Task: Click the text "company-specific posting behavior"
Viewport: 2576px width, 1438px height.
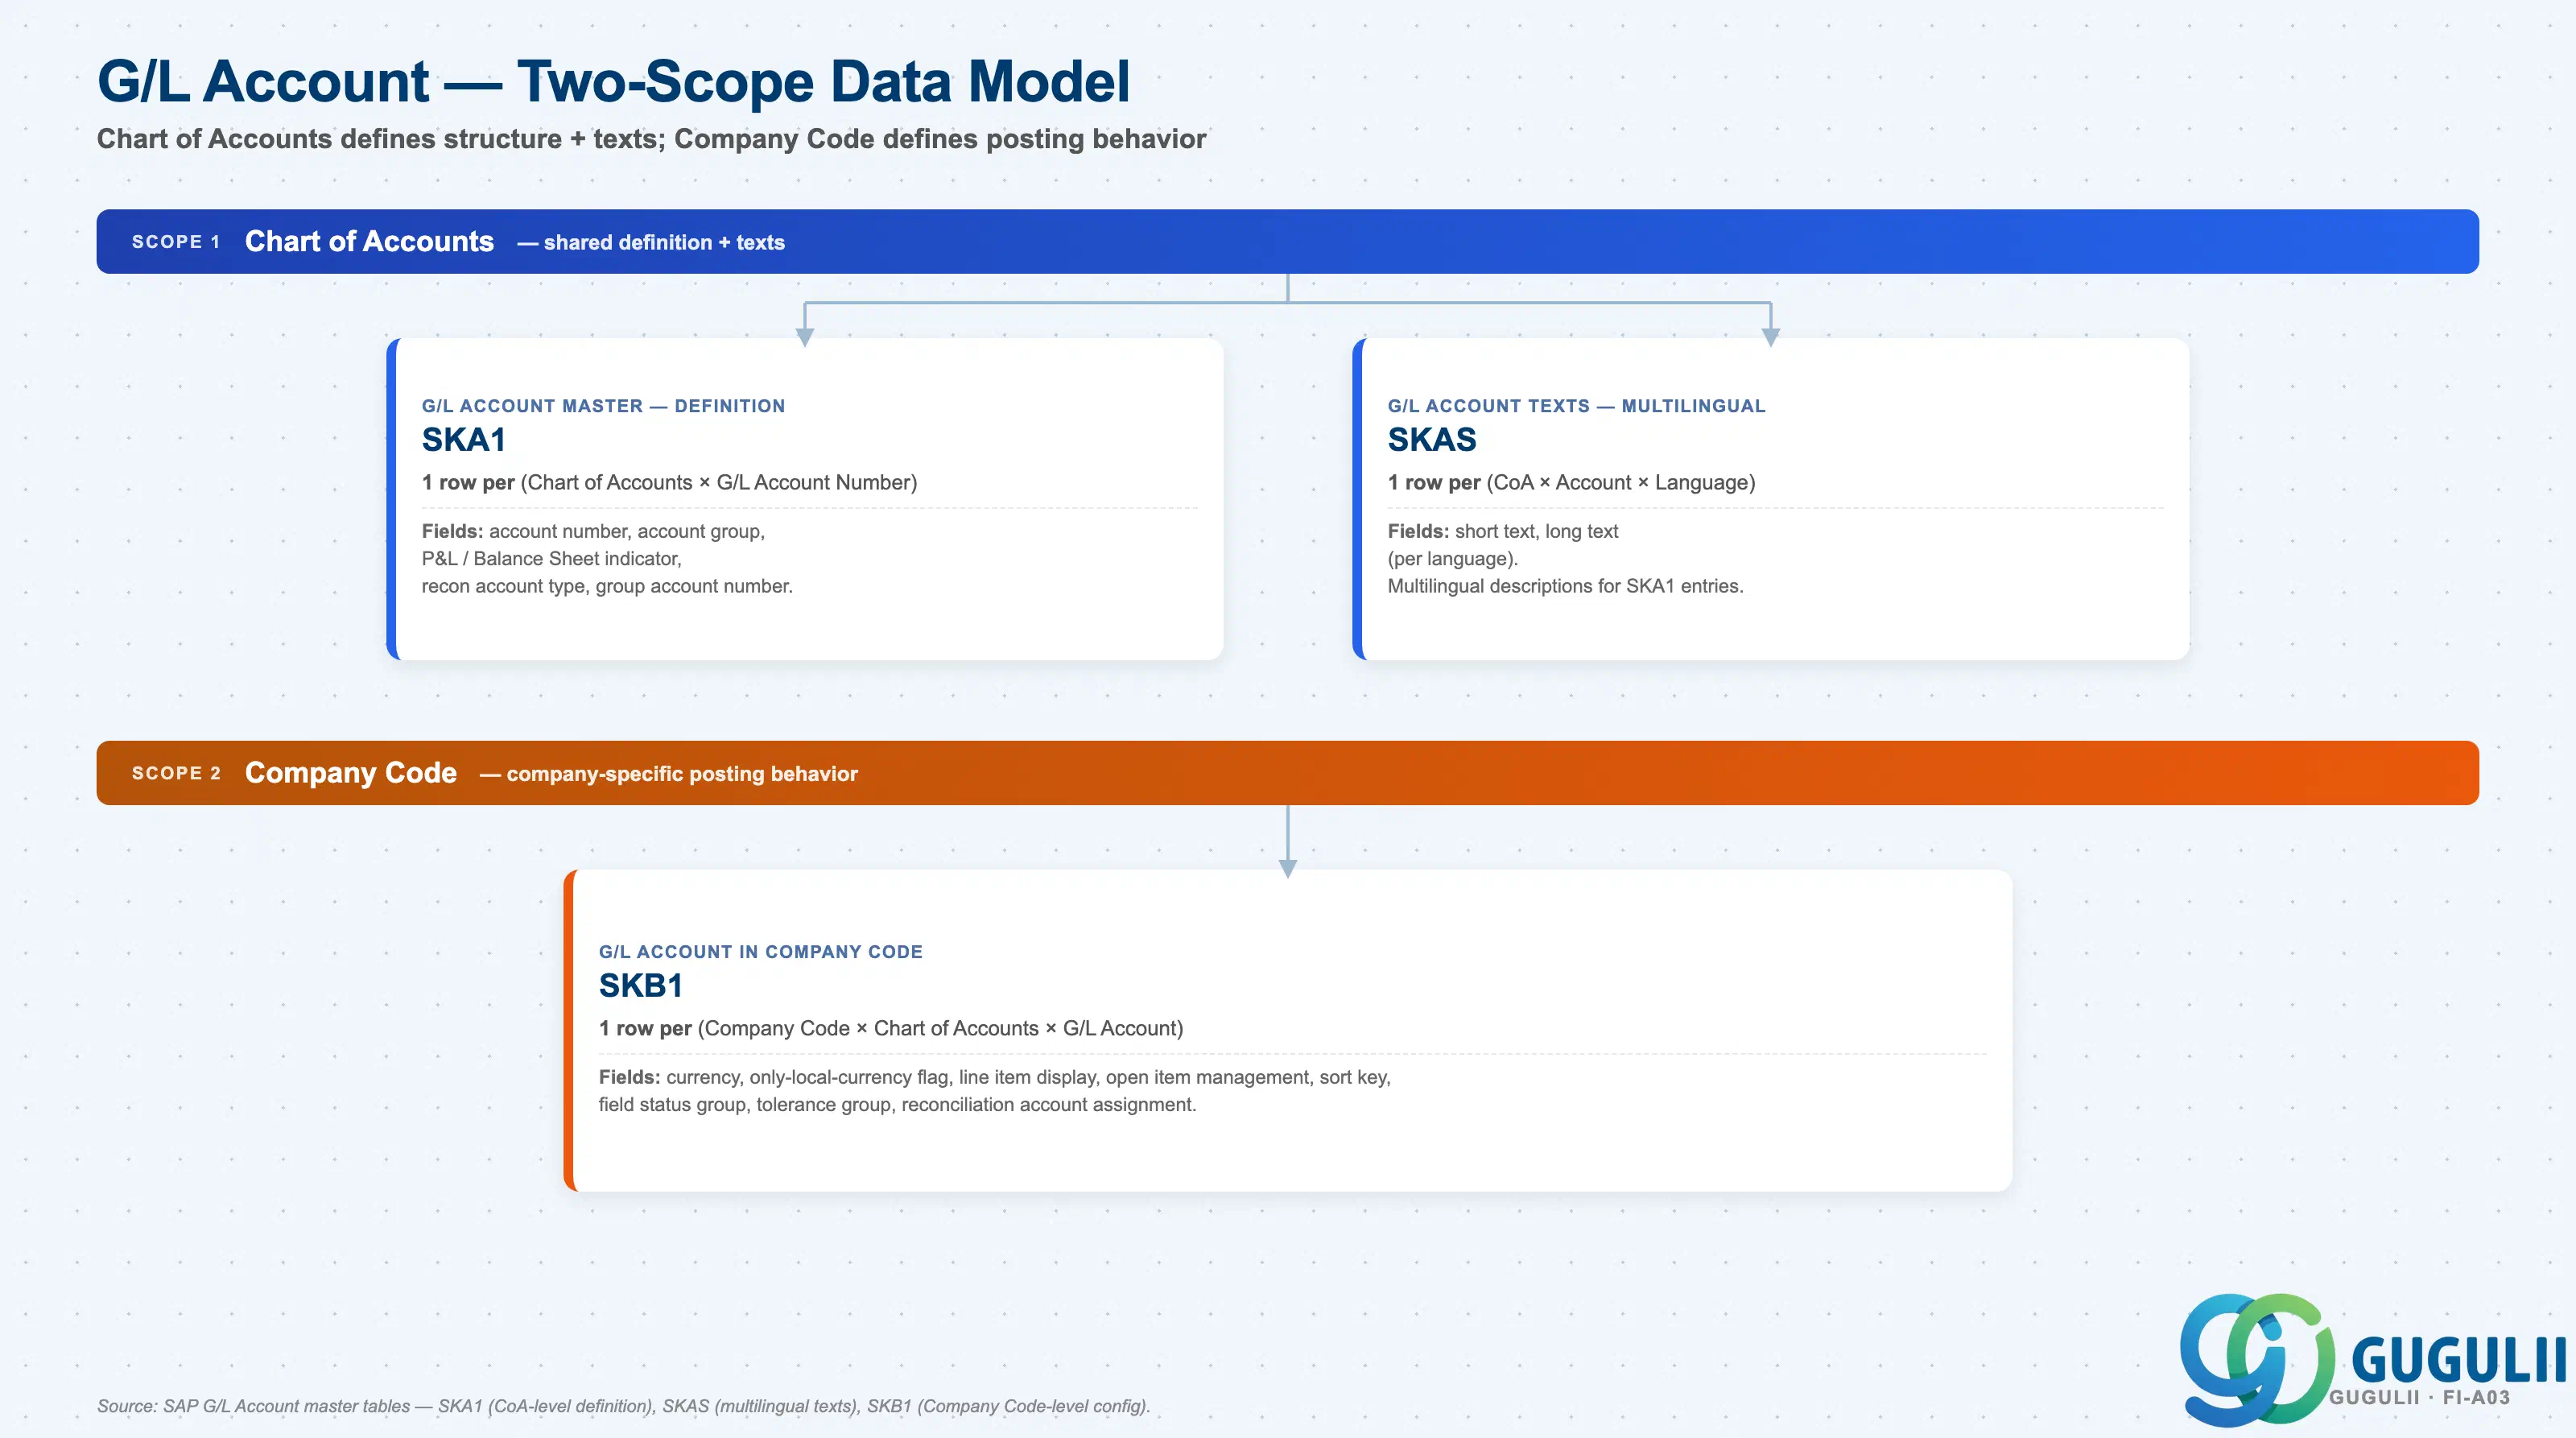Action: (682, 774)
